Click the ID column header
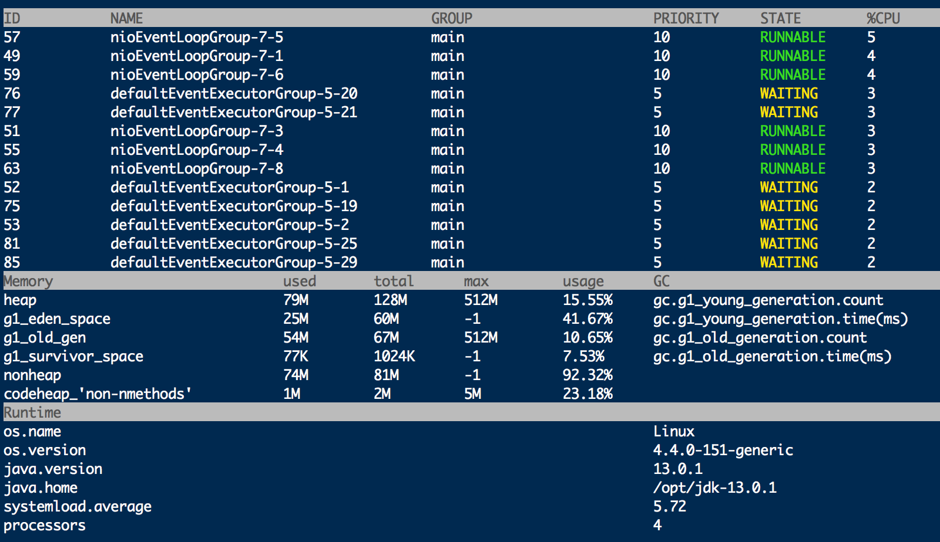This screenshot has width=940, height=542. point(11,18)
